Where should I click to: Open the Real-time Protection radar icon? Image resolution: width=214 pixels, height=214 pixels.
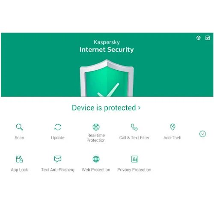(96, 127)
